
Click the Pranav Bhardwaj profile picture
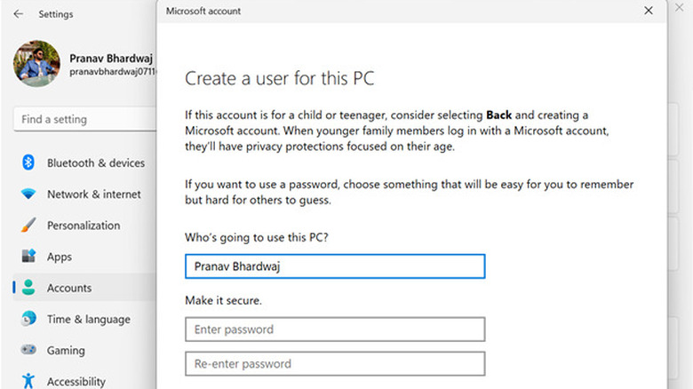pos(36,64)
